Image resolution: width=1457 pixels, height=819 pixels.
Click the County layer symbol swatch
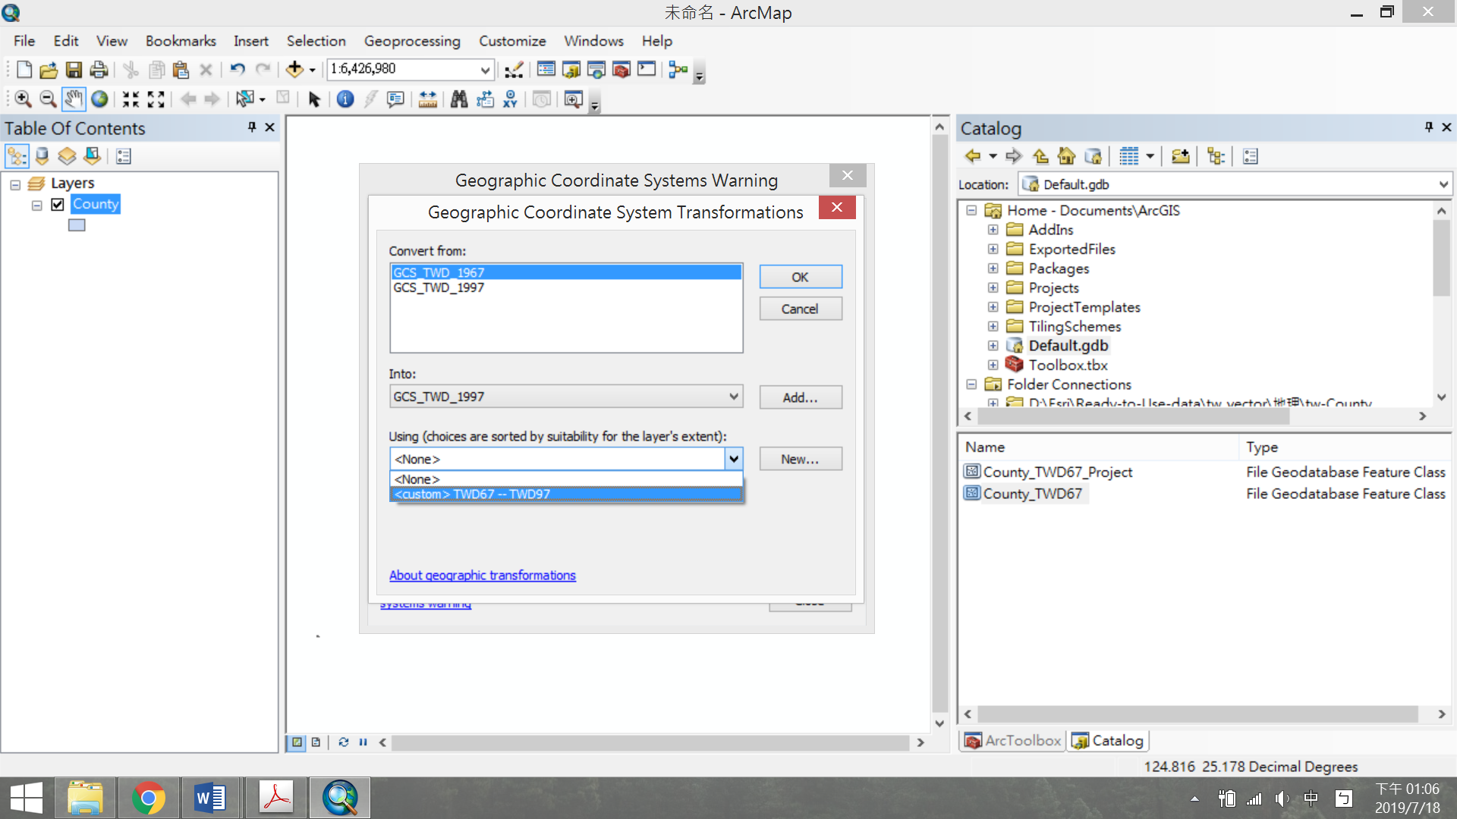click(x=77, y=225)
